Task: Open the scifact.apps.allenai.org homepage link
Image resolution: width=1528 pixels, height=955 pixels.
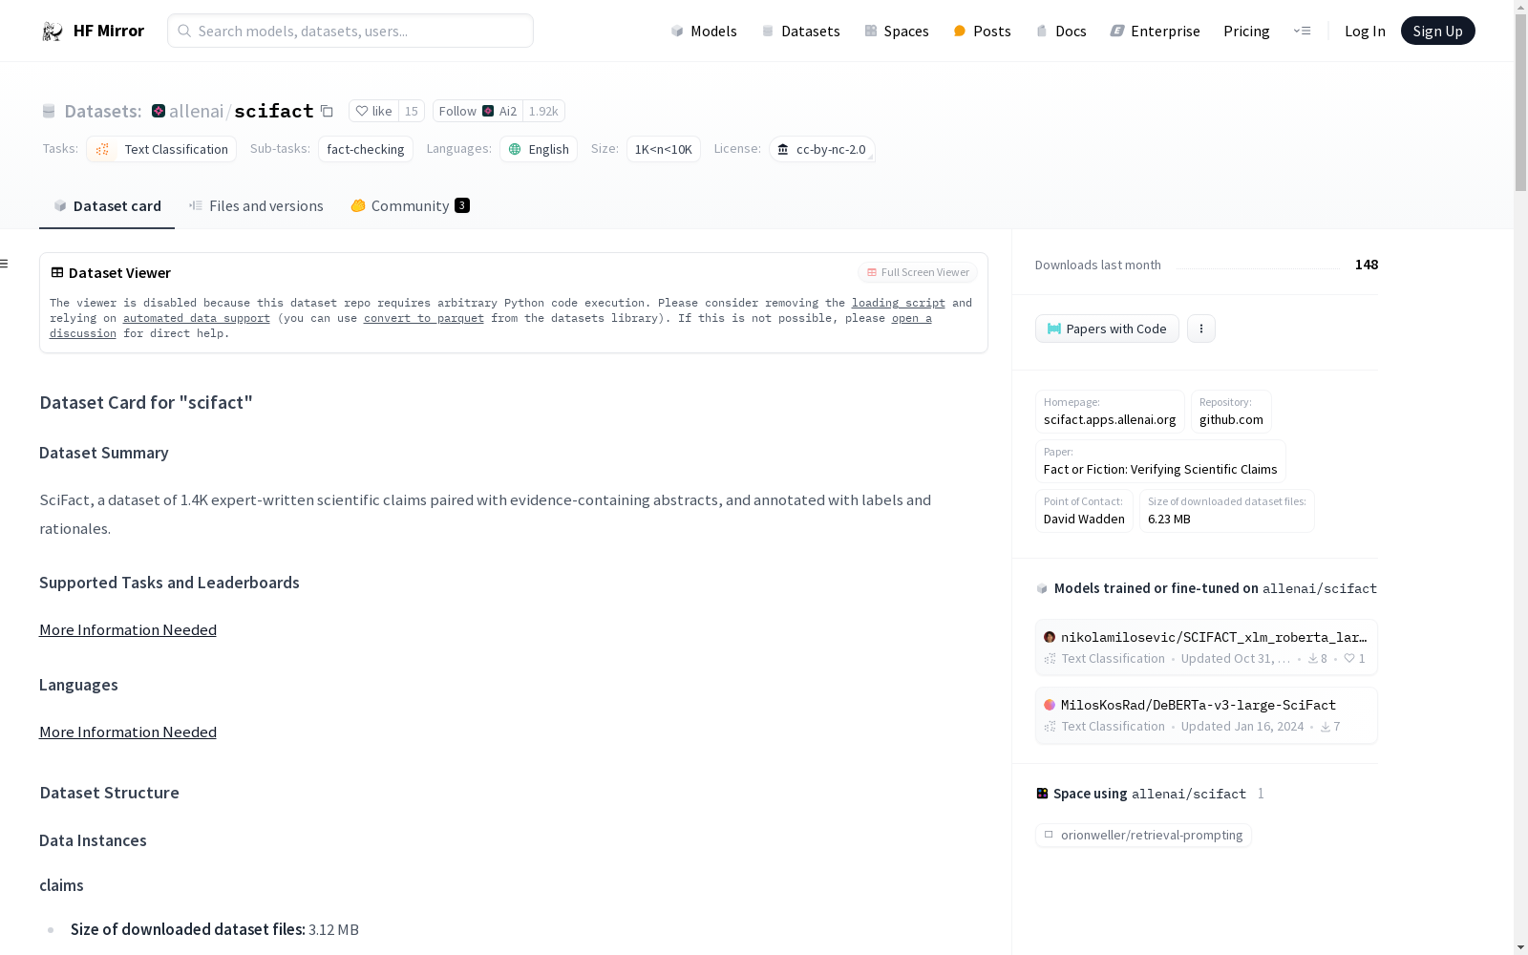Action: [1110, 412]
